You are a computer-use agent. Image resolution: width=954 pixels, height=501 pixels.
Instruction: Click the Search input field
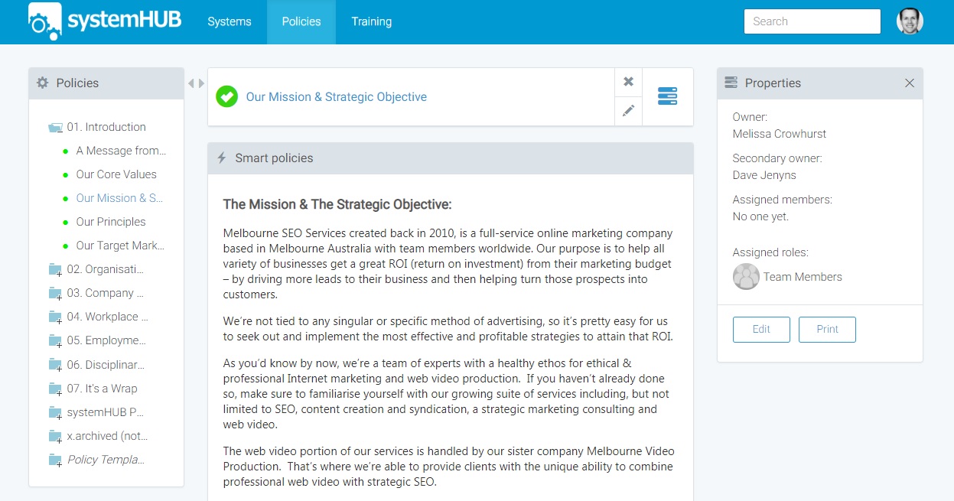[812, 21]
